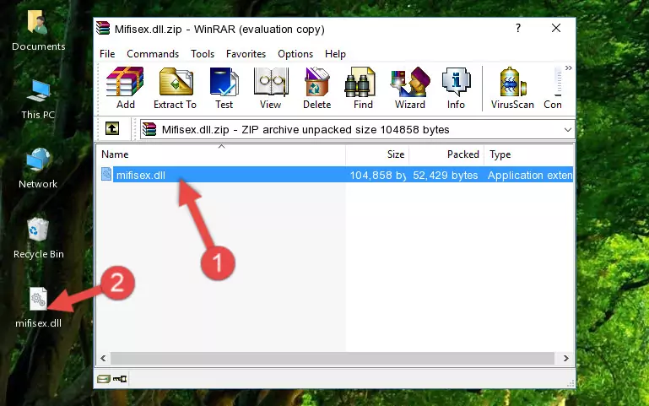The width and height of the screenshot is (649, 406).
Task: Launch the Wizard tool
Action: coord(410,88)
